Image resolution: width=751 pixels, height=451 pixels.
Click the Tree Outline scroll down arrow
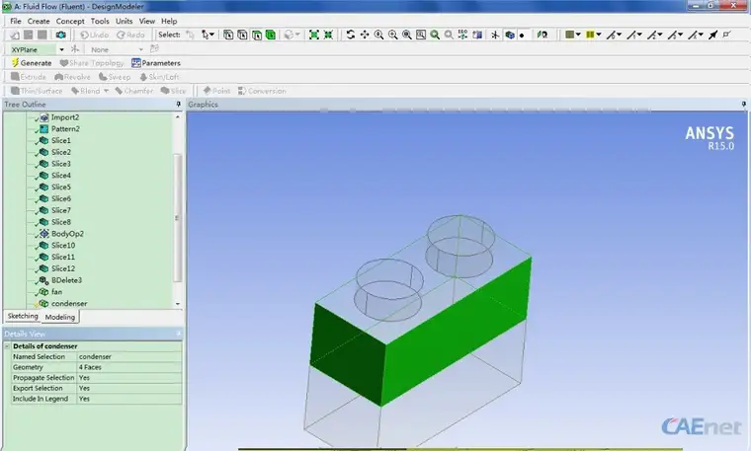pyautogui.click(x=178, y=304)
